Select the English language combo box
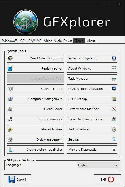 click(98, 165)
